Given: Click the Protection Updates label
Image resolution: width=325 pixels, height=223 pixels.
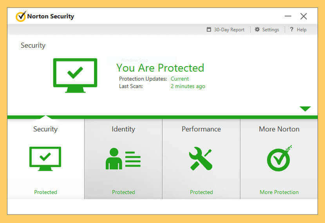Looking at the screenshot, I should 143,79.
